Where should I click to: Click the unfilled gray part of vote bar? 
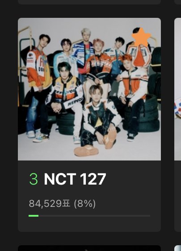[94, 216]
